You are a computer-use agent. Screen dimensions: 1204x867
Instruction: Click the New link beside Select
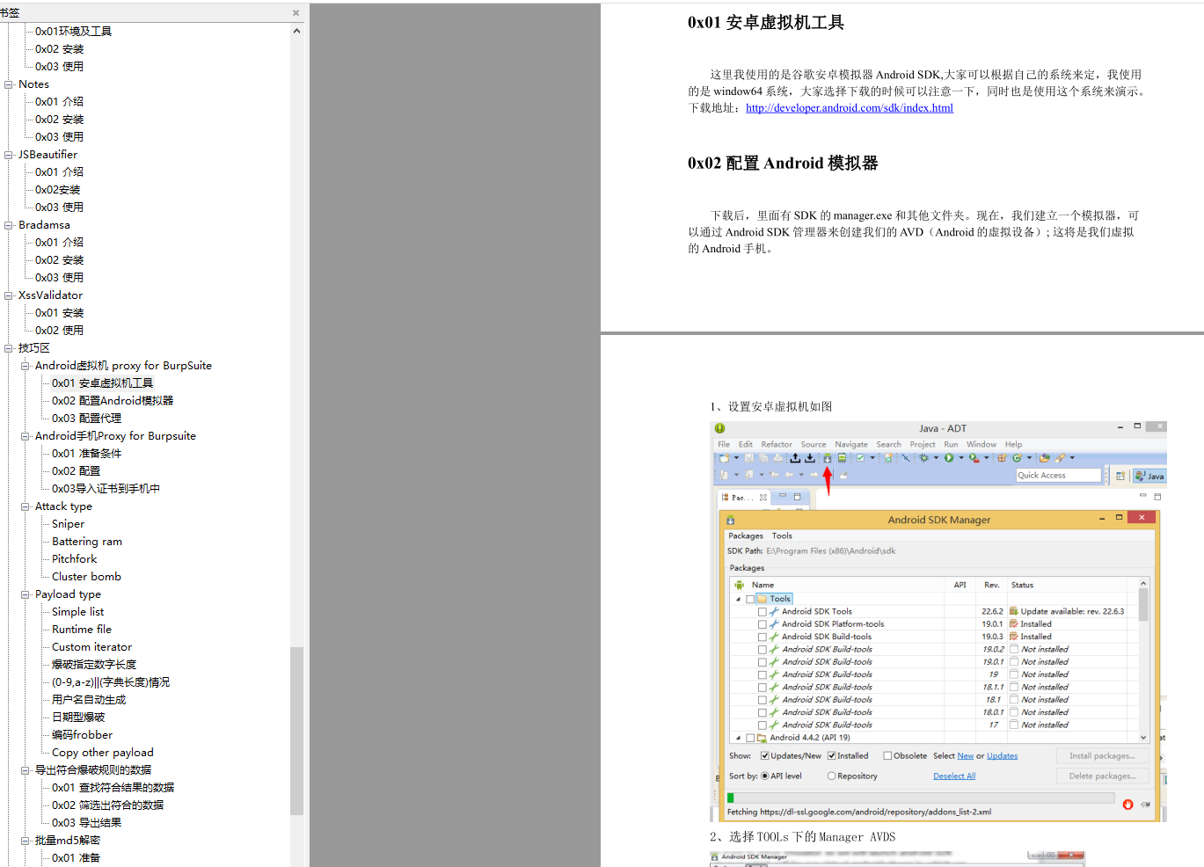(966, 755)
